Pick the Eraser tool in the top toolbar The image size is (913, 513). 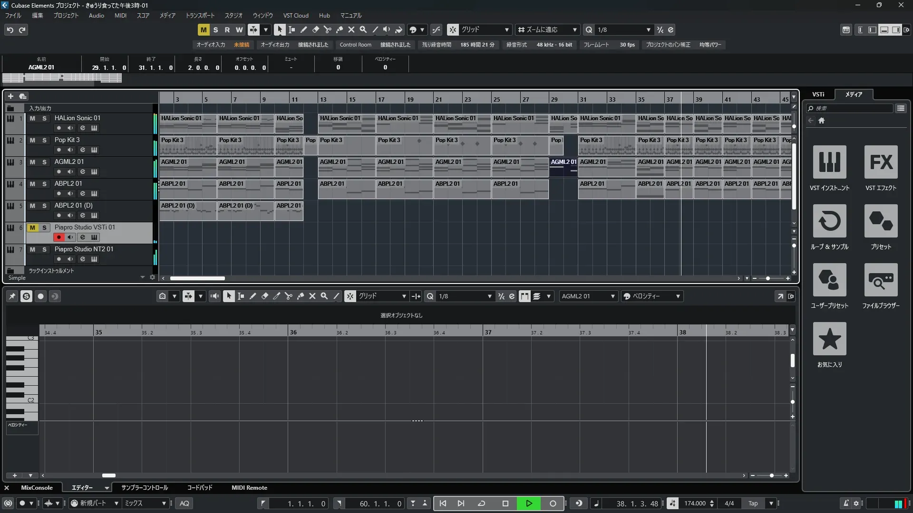tap(315, 29)
